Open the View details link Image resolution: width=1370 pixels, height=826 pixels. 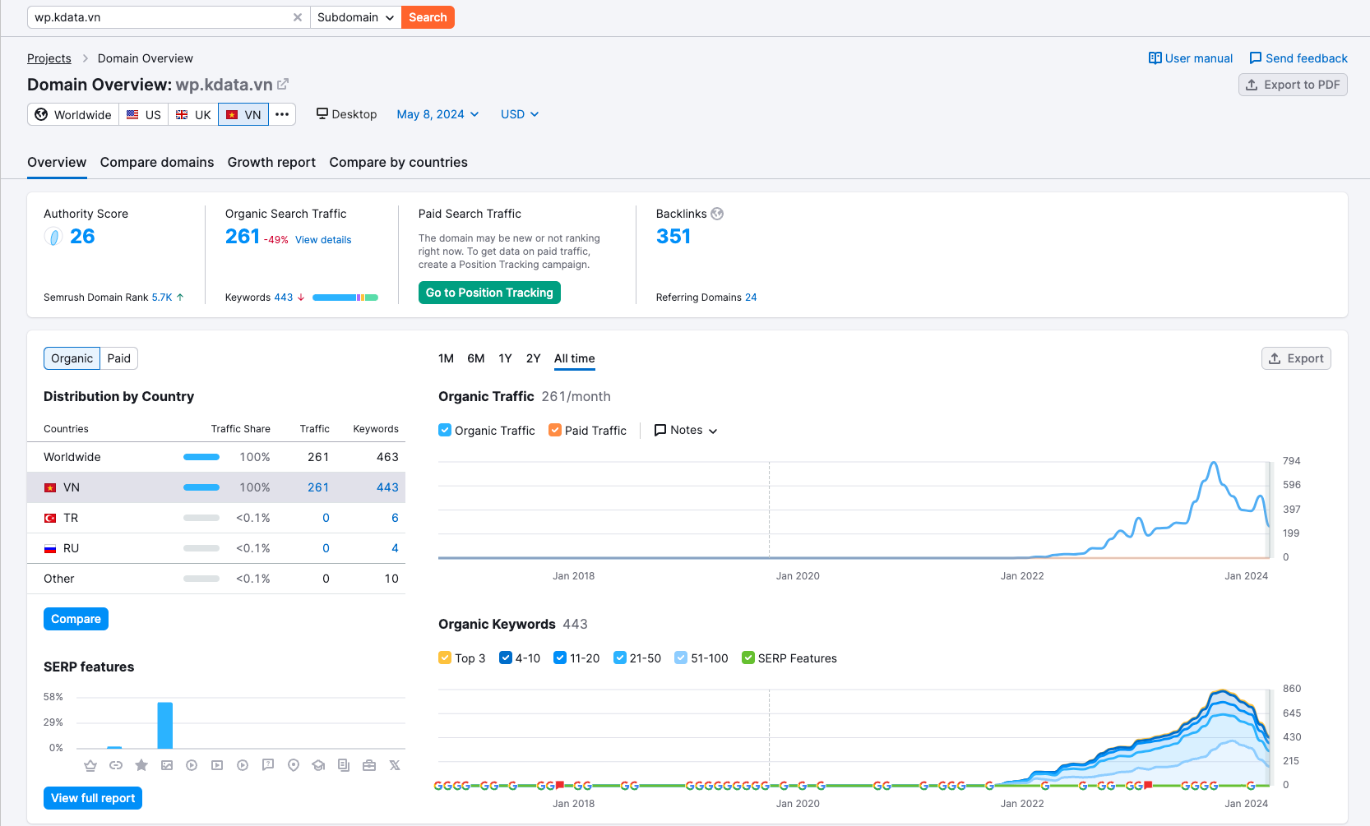pos(323,240)
